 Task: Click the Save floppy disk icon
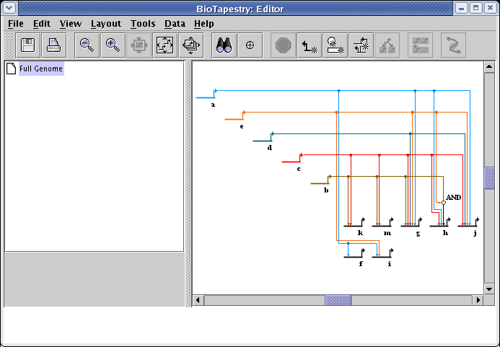[x=28, y=45]
